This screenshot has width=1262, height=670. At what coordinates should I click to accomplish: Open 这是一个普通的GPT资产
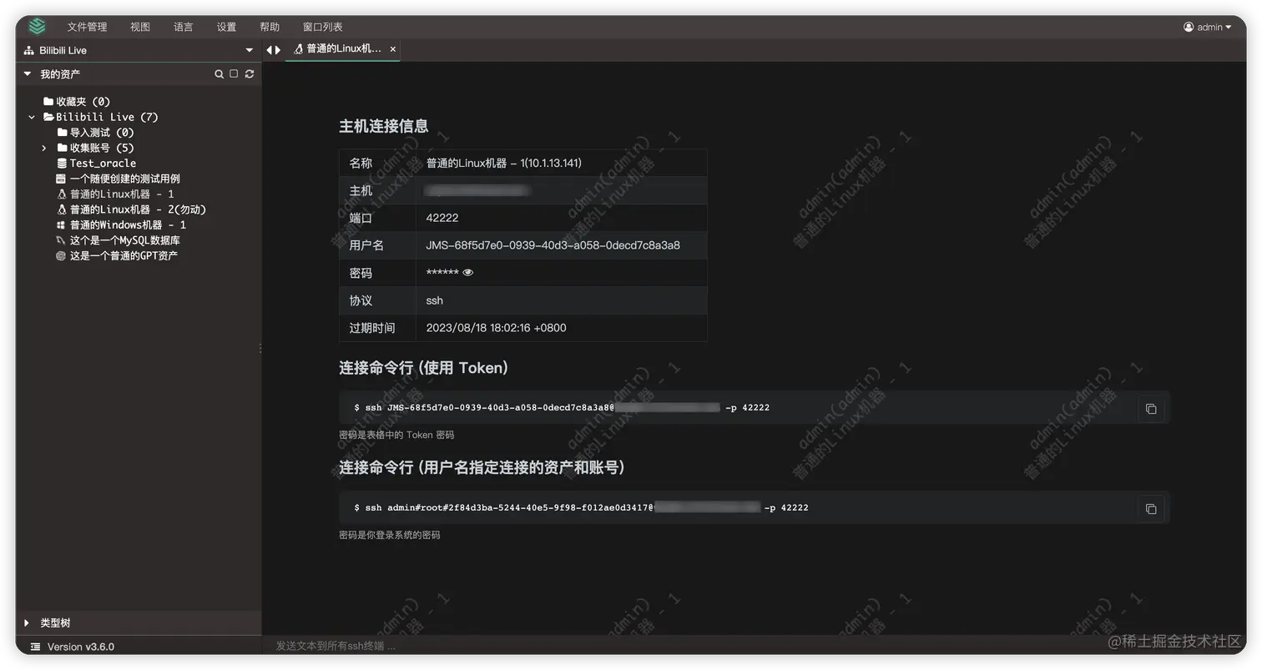tap(124, 255)
